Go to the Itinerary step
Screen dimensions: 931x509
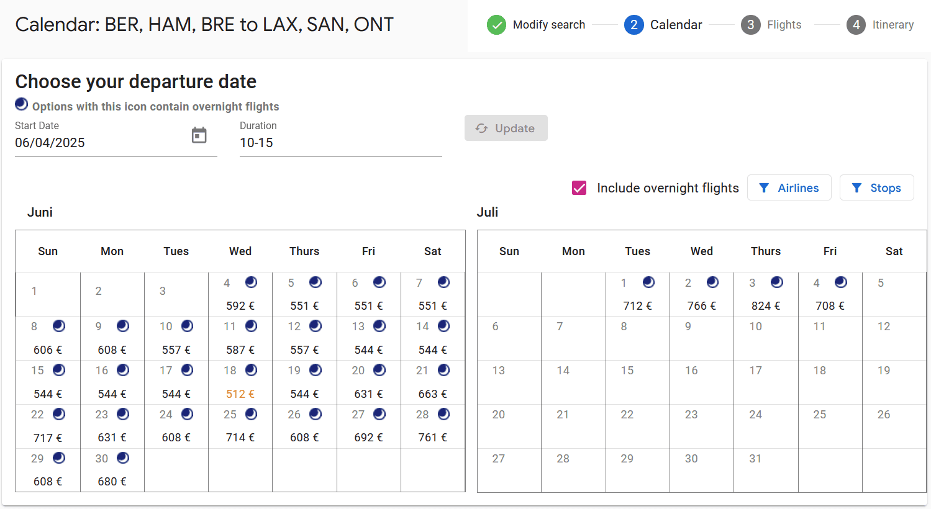click(892, 25)
